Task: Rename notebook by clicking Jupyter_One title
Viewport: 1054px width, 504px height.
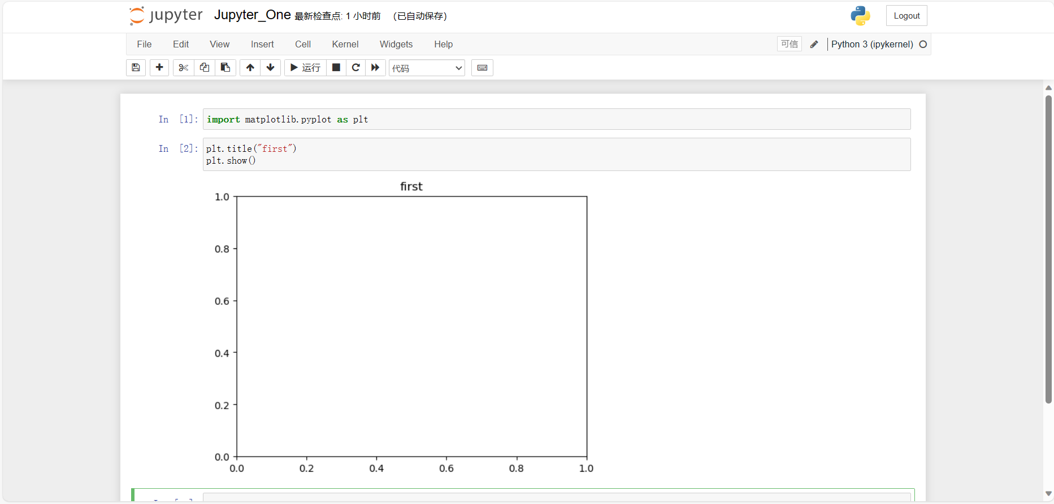Action: point(253,15)
